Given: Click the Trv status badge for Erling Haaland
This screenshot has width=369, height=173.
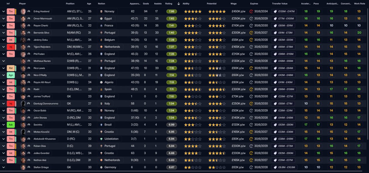Looking at the screenshot, I should pos(11,12).
